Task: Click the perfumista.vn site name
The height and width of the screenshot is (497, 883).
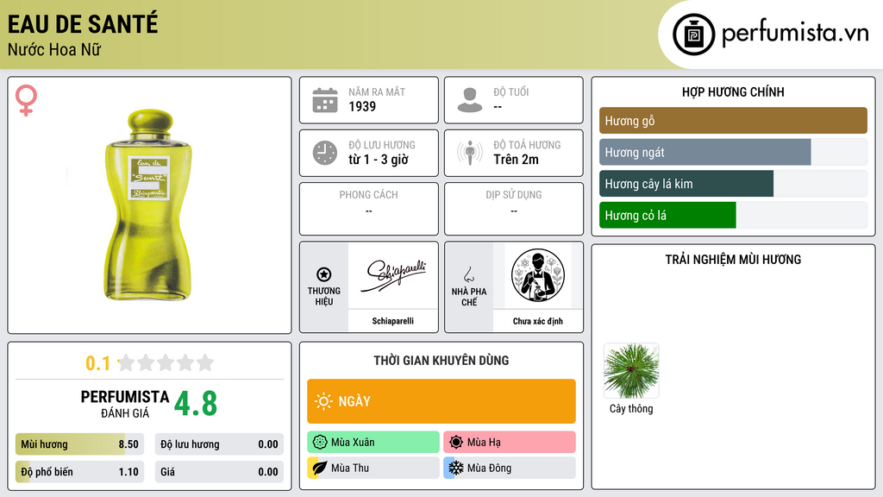Action: click(x=795, y=34)
